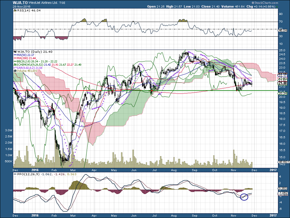290x218 pixels.
Task: Click the 23.0 price axis label
Action: (282, 68)
